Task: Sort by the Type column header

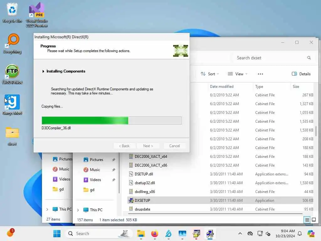Action: coord(272,87)
